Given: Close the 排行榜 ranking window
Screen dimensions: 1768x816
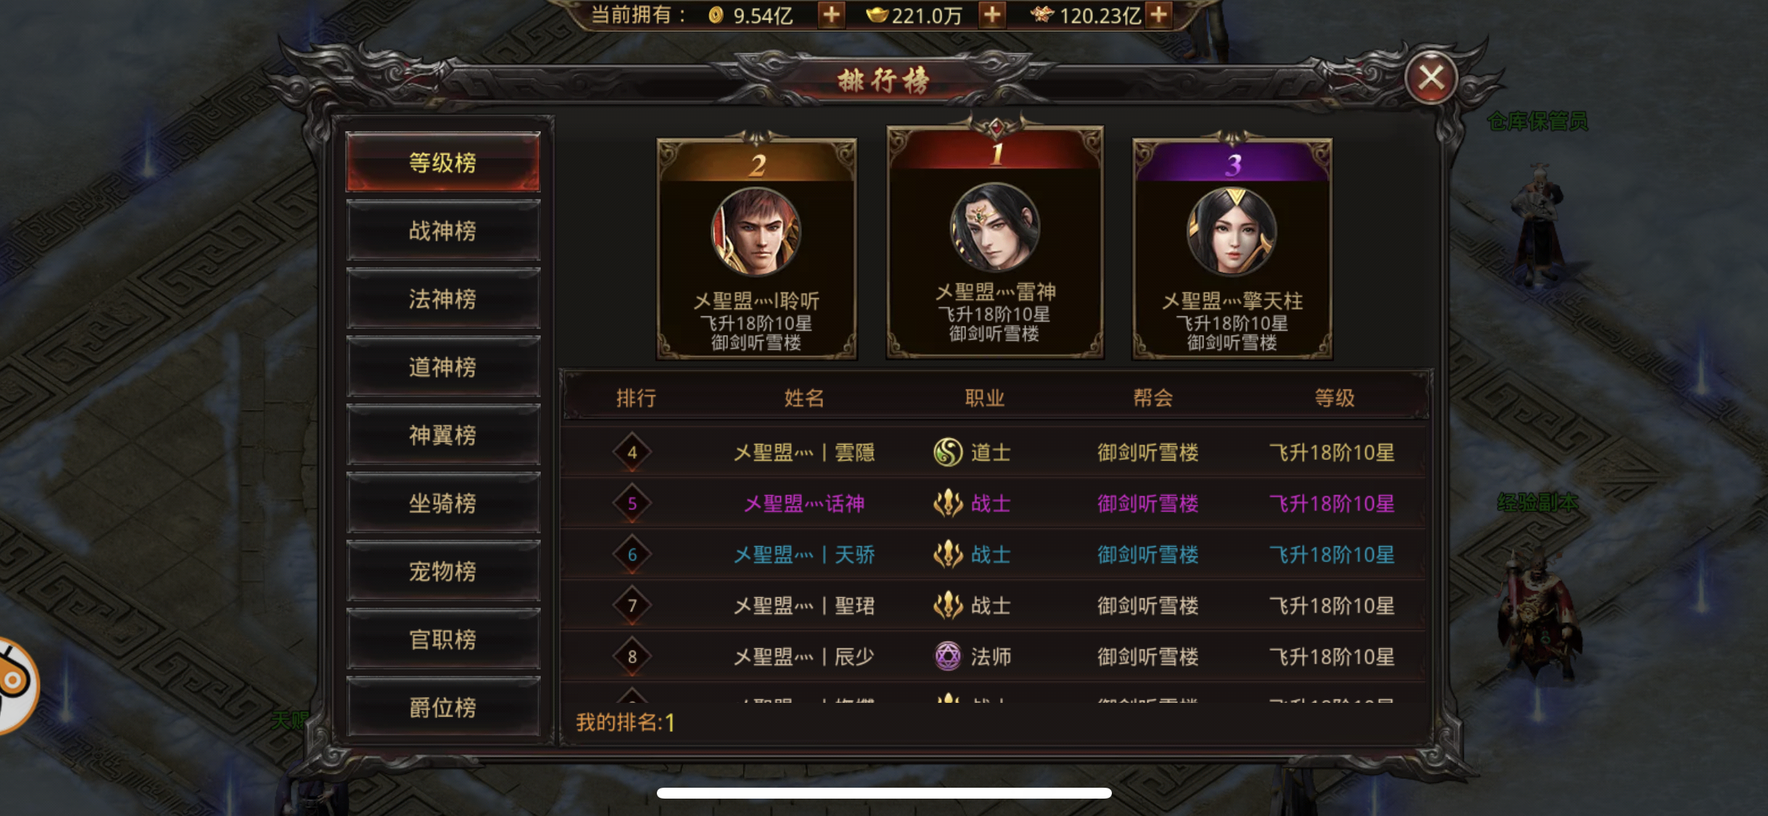Looking at the screenshot, I should point(1431,78).
